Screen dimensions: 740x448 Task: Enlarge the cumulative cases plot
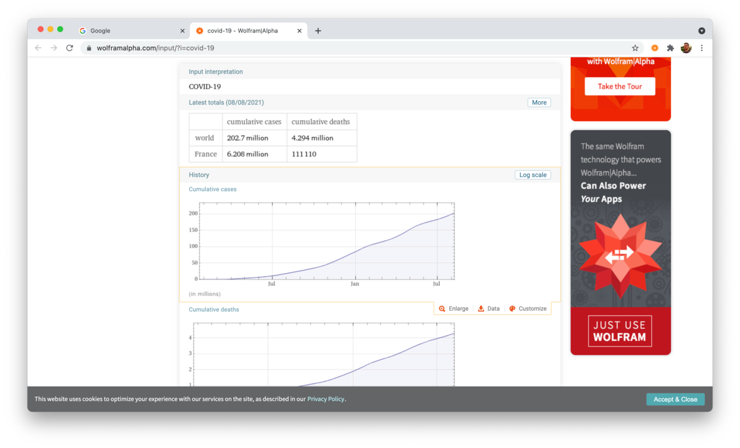click(x=454, y=309)
